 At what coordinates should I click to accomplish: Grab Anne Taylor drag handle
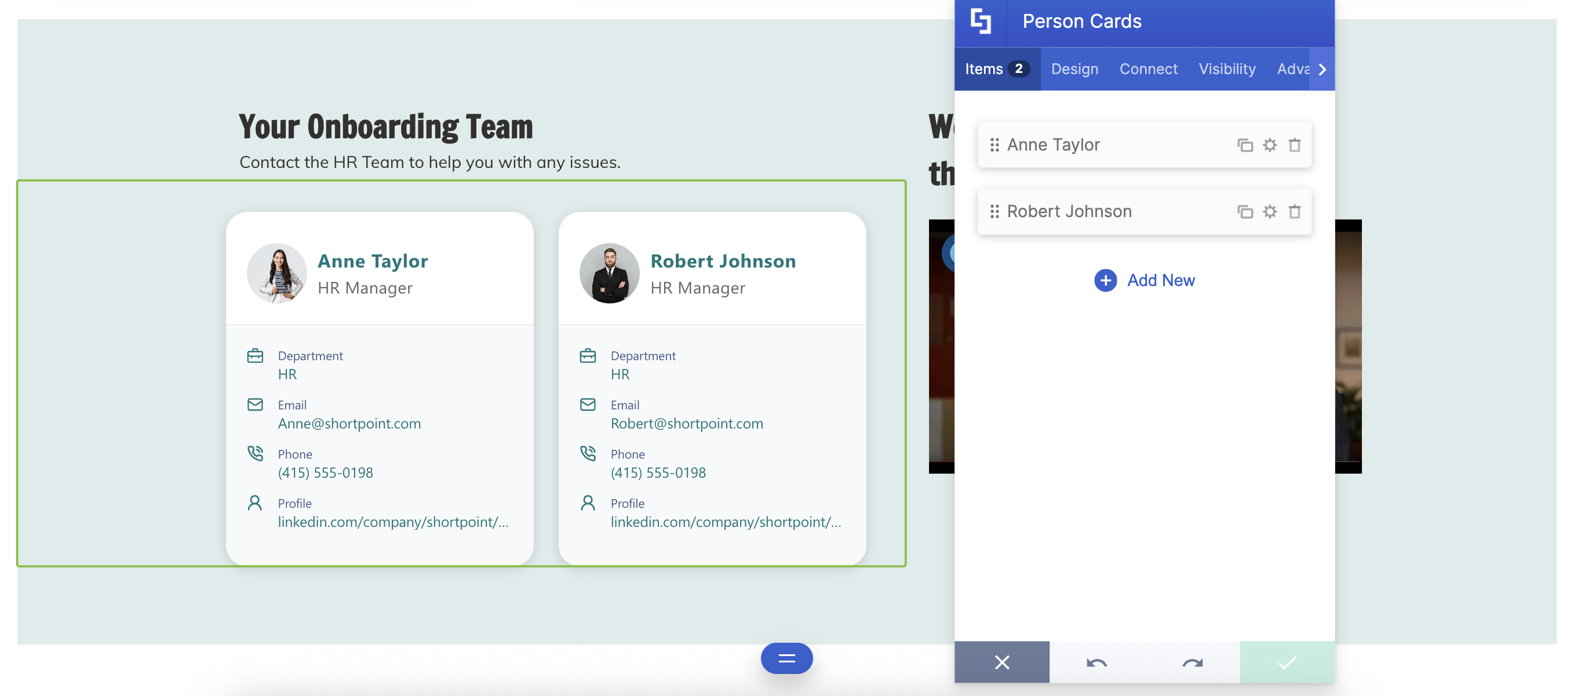pyautogui.click(x=995, y=145)
